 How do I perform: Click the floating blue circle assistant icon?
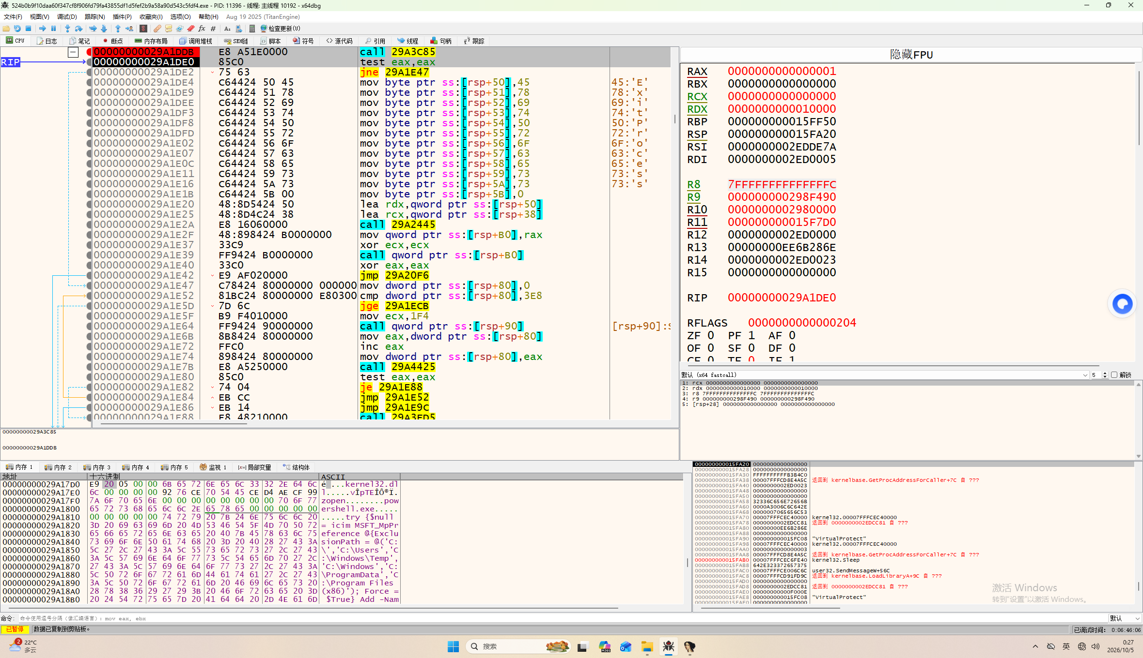tap(1122, 304)
